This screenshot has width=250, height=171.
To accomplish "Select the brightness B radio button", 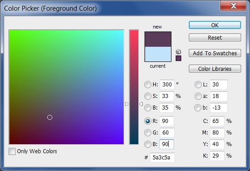I will click(147, 108).
